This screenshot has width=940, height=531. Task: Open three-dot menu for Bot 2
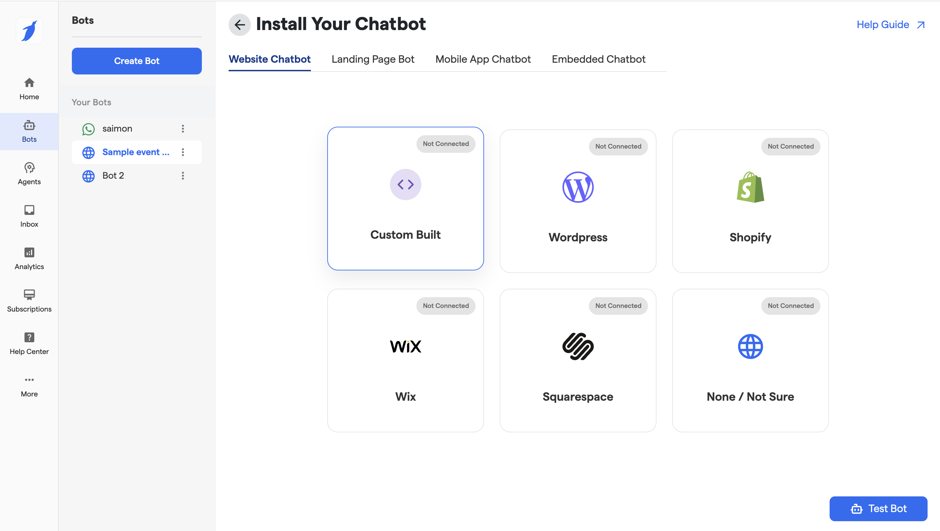tap(183, 176)
